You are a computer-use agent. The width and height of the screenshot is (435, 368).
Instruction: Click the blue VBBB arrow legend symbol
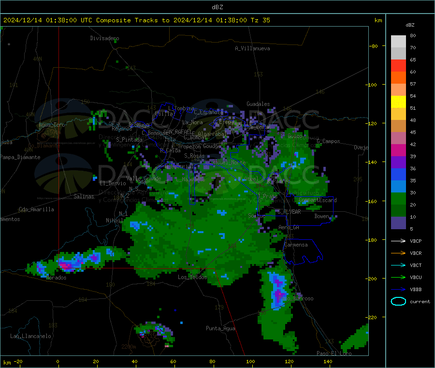398,290
